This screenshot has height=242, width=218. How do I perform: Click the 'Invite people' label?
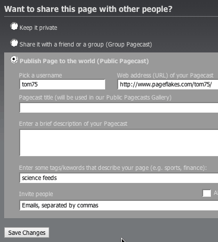36,194
